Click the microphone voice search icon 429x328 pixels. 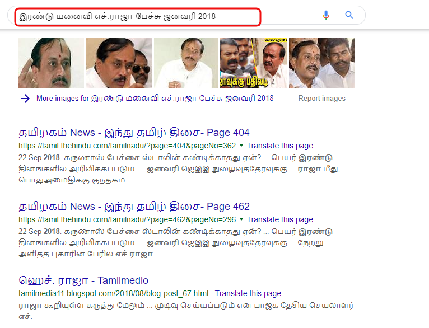(325, 15)
